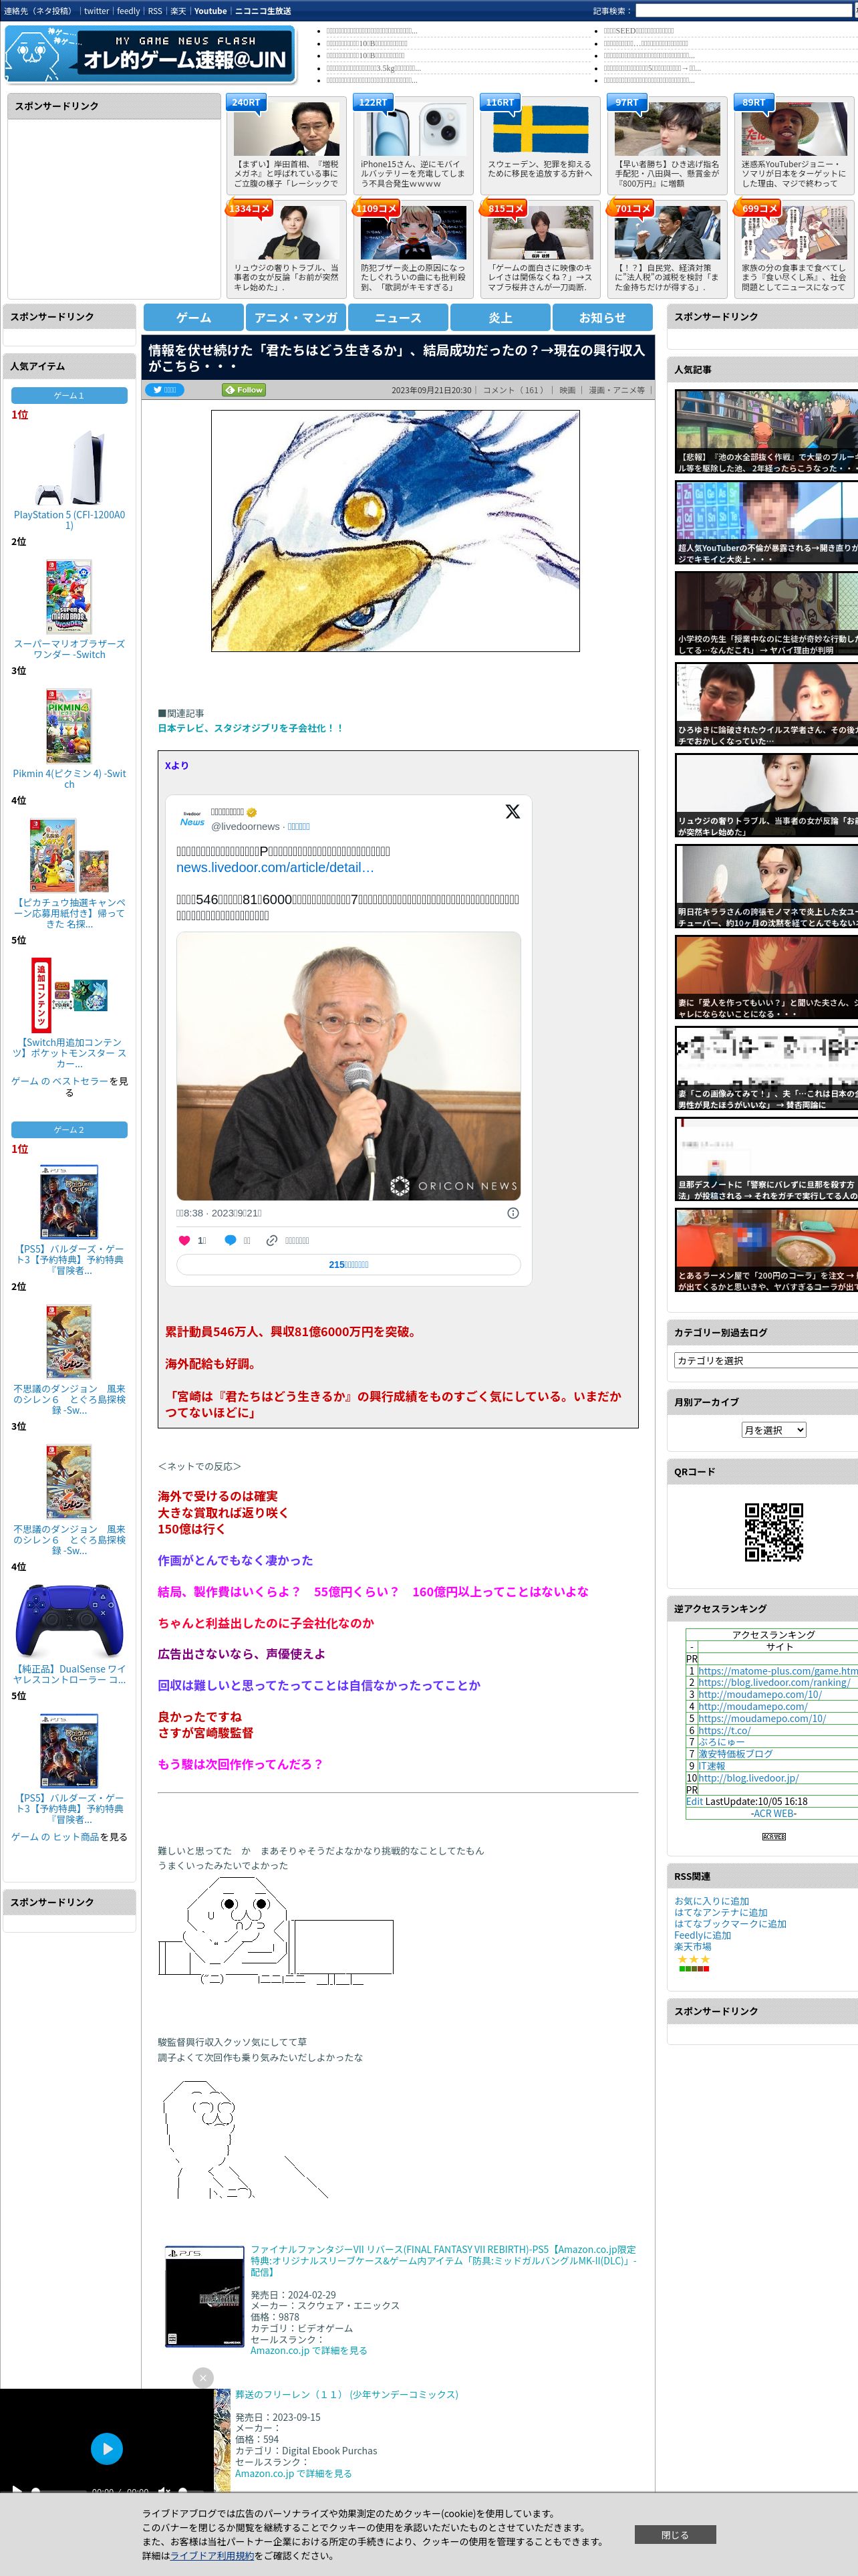Screen dimensions: 858x2576
Task: Open ゲーム の ベストセラー link
Action: pyautogui.click(x=59, y=1081)
